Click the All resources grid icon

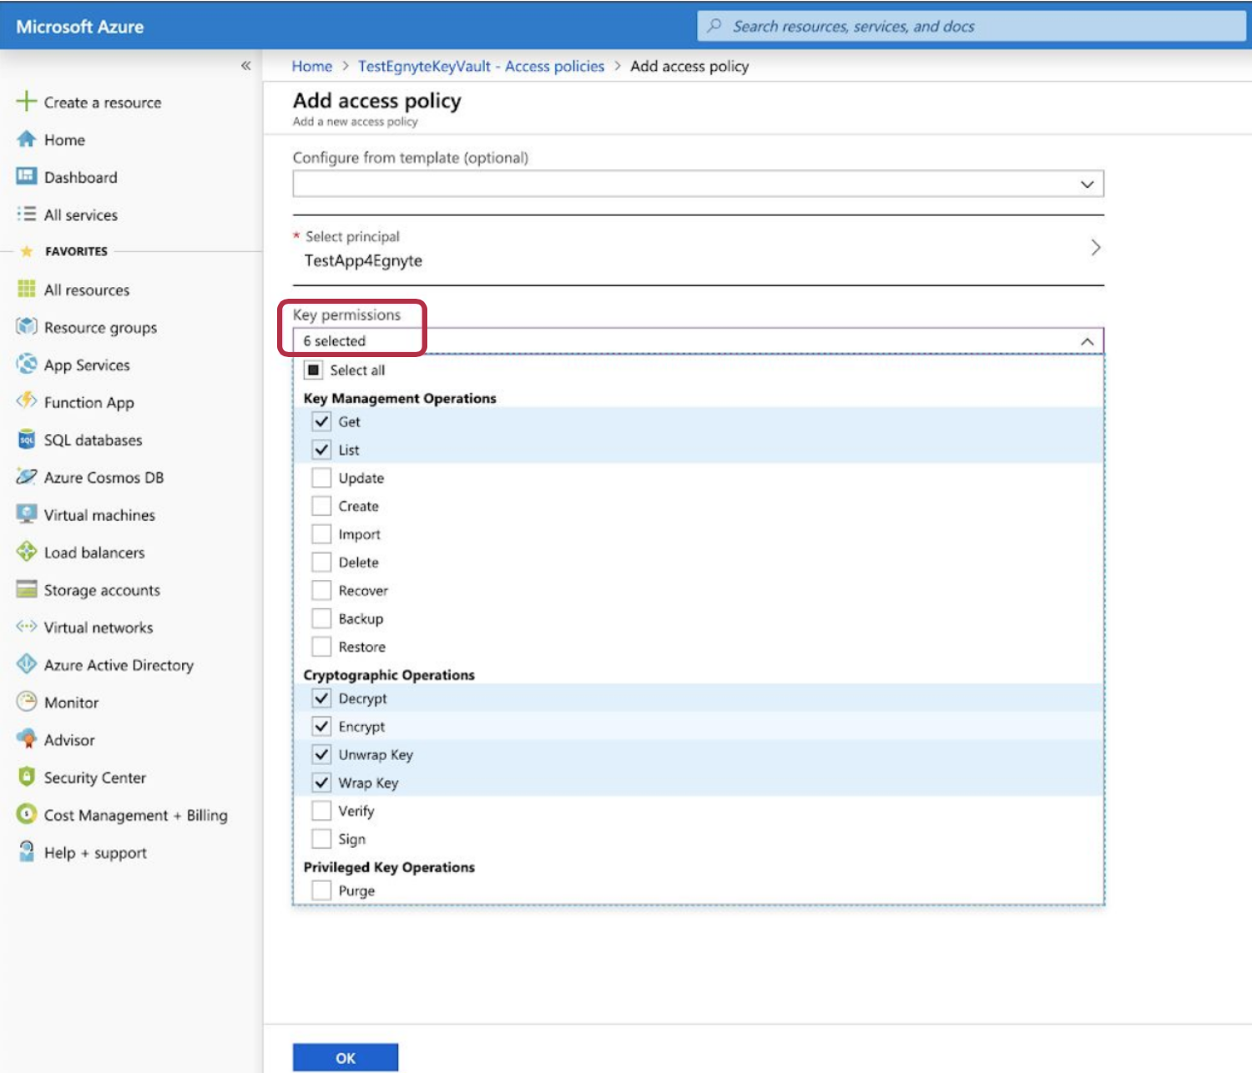coord(27,289)
